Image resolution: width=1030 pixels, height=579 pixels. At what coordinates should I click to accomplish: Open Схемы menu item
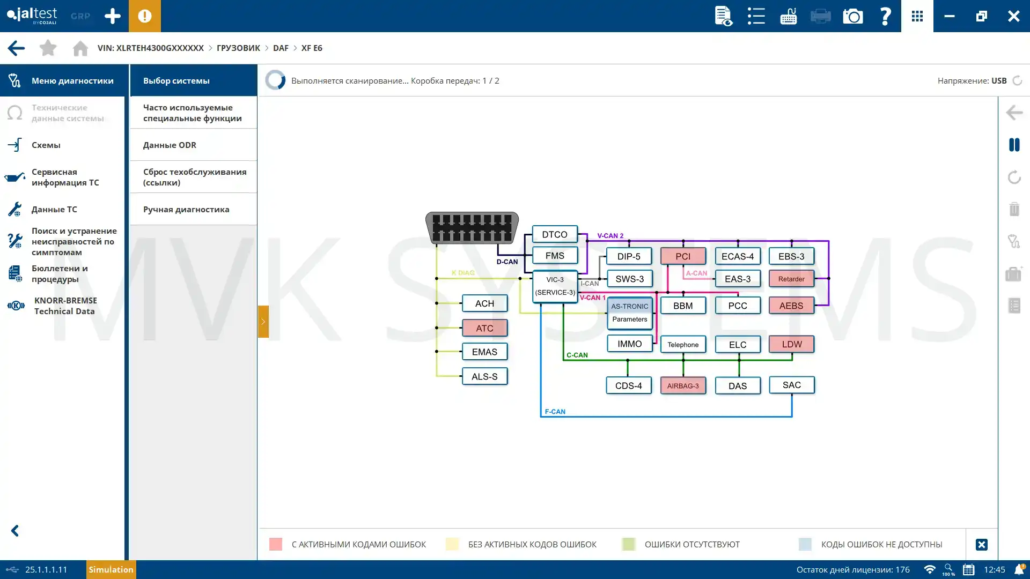tap(62, 145)
